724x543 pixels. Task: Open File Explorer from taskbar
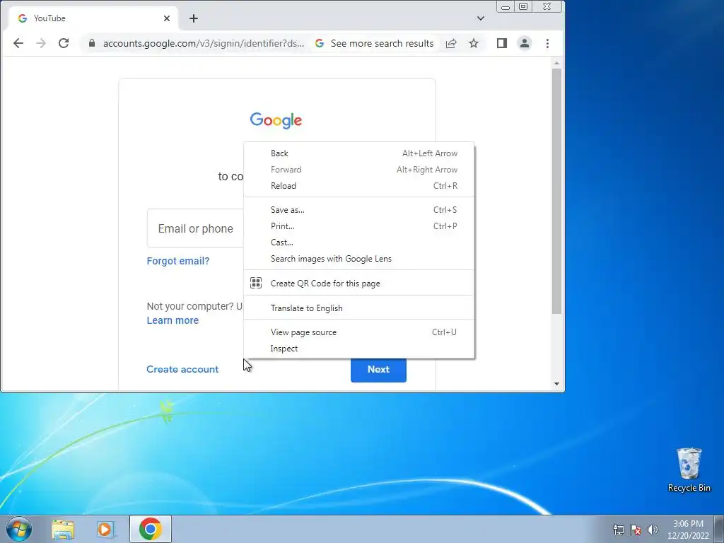63,529
